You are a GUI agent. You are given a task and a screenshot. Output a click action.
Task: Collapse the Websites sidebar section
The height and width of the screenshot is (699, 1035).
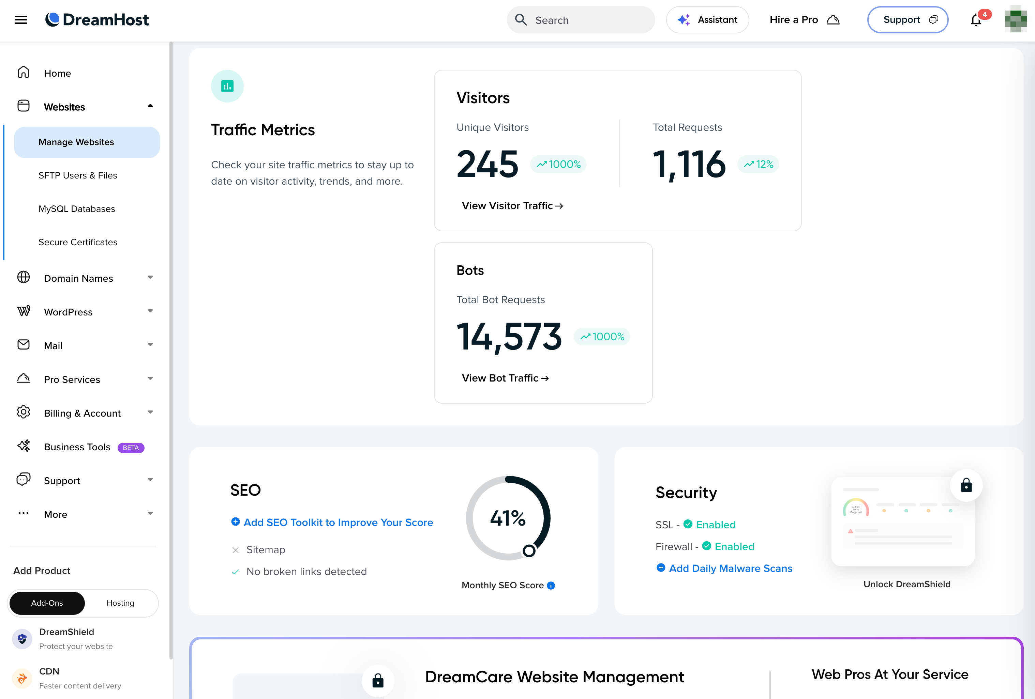pyautogui.click(x=150, y=106)
